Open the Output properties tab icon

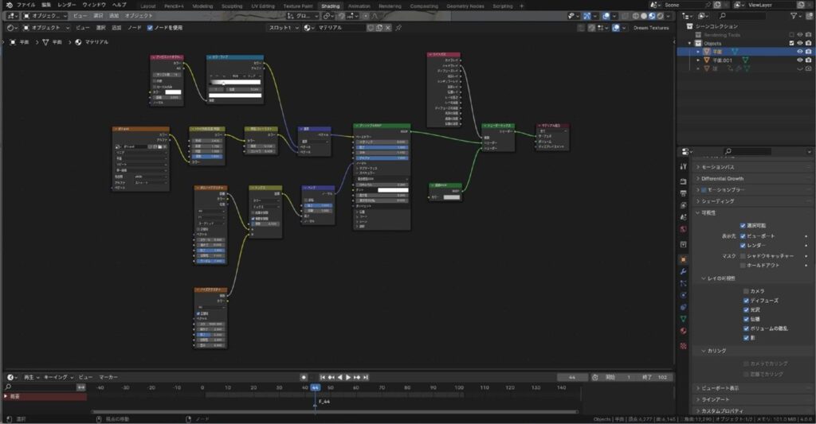point(683,193)
